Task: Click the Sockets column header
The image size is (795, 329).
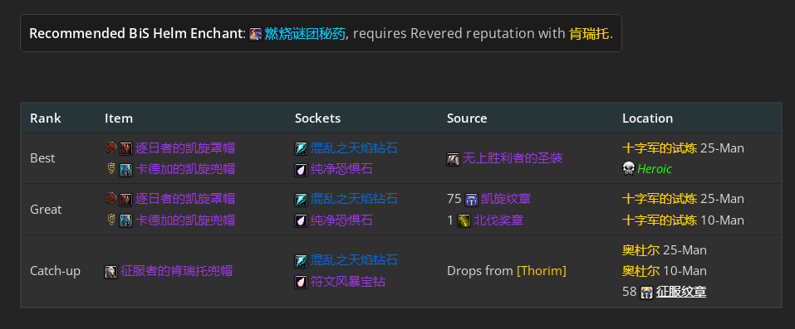Action: pyautogui.click(x=318, y=119)
